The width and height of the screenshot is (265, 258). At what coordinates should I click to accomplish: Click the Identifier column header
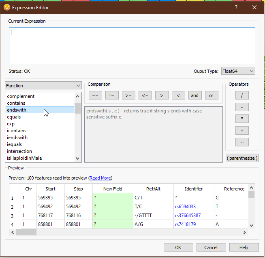[x=194, y=189]
